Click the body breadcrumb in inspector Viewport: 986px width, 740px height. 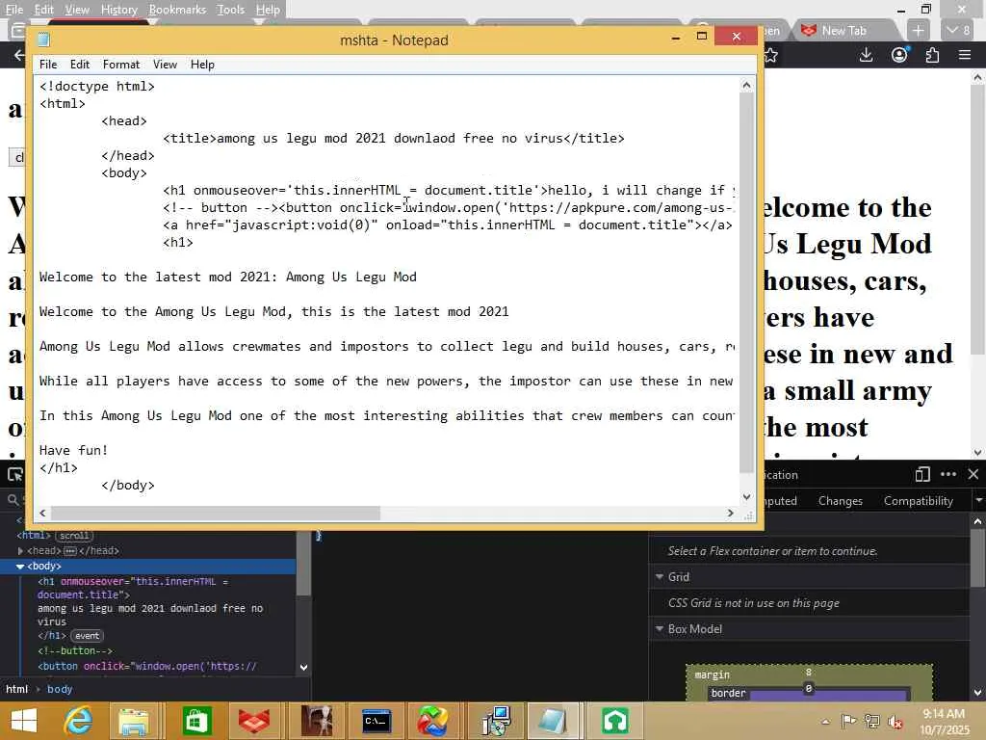(x=60, y=689)
